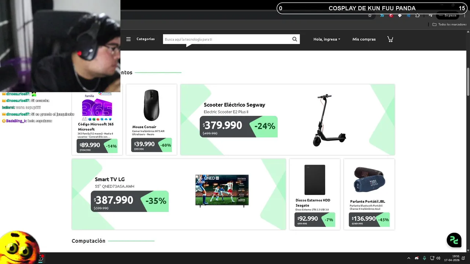Click the page's vertical scrollbar
This screenshot has height=264, width=470.
click(x=468, y=82)
